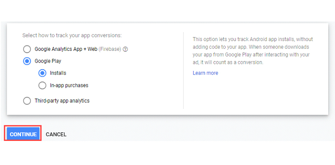Click the blue CONTINUE button
335x165 pixels.
click(x=23, y=134)
